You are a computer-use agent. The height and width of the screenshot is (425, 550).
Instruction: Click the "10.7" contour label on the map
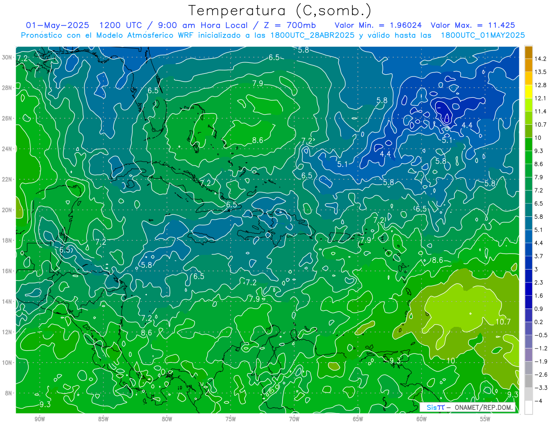coord(503,322)
